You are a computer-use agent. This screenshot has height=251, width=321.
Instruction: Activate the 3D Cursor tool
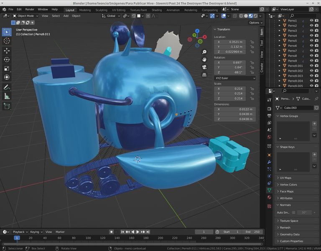[7, 41]
